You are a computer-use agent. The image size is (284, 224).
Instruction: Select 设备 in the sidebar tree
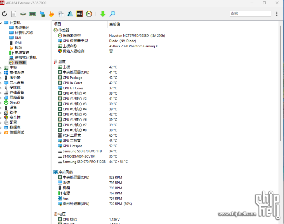click(x=13, y=107)
